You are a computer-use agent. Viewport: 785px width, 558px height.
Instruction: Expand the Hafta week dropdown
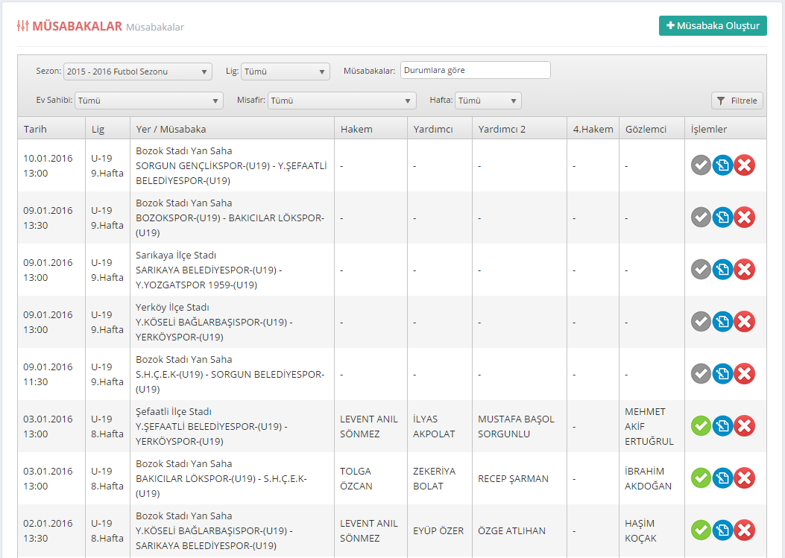(488, 101)
